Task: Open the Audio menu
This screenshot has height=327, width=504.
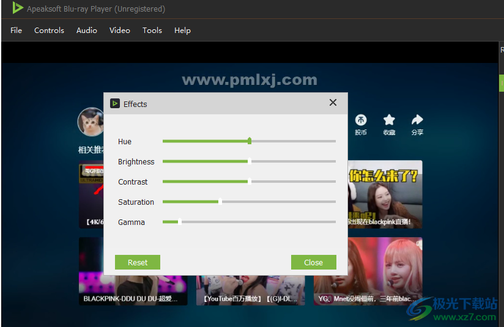Action: 86,30
